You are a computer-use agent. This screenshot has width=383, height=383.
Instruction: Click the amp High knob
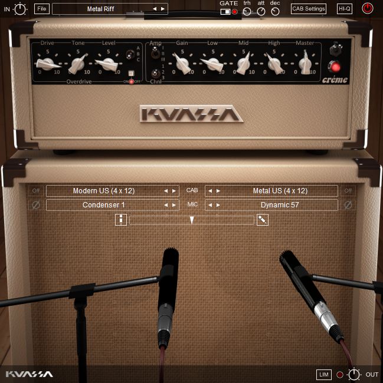tap(274, 64)
